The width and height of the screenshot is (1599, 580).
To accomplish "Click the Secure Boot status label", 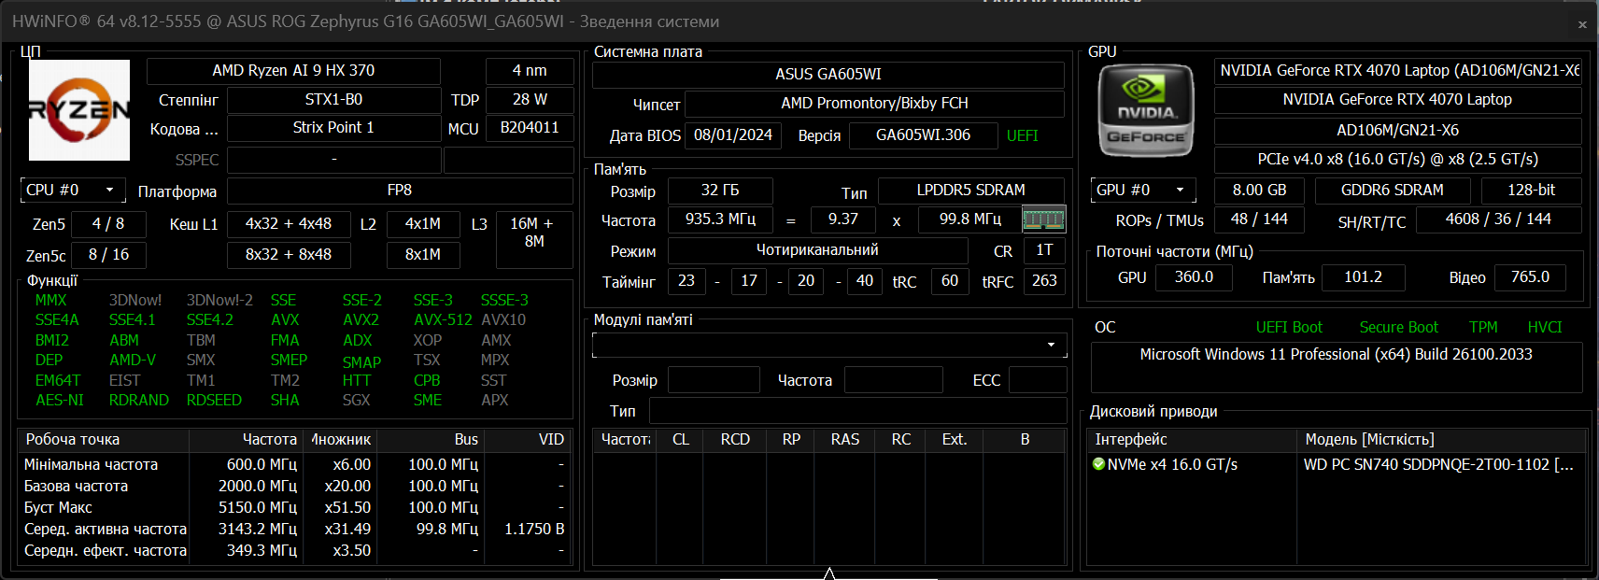I will click(1399, 328).
